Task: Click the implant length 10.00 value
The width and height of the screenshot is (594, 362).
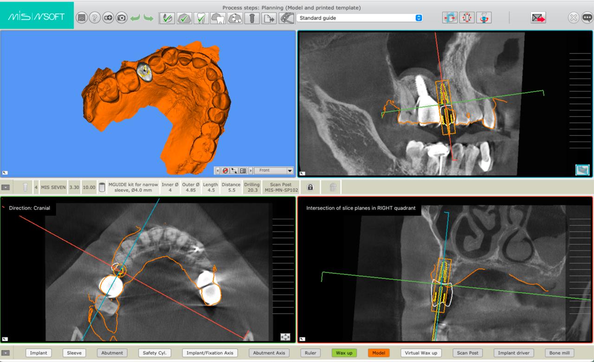Action: click(x=89, y=187)
